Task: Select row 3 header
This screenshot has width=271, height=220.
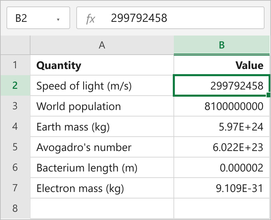Action: click(15, 106)
